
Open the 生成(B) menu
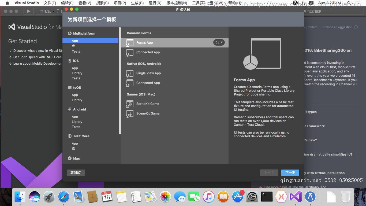(x=137, y=3)
